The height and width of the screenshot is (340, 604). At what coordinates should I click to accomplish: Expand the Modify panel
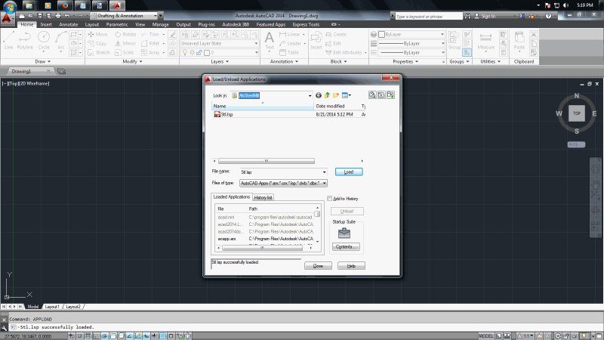click(132, 62)
